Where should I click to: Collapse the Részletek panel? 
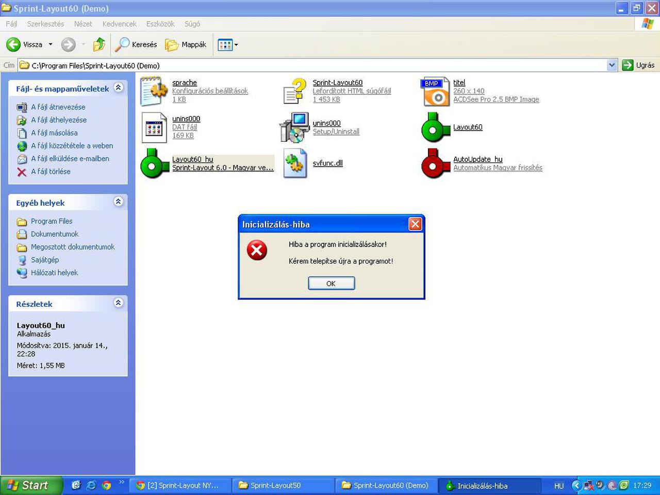(119, 303)
